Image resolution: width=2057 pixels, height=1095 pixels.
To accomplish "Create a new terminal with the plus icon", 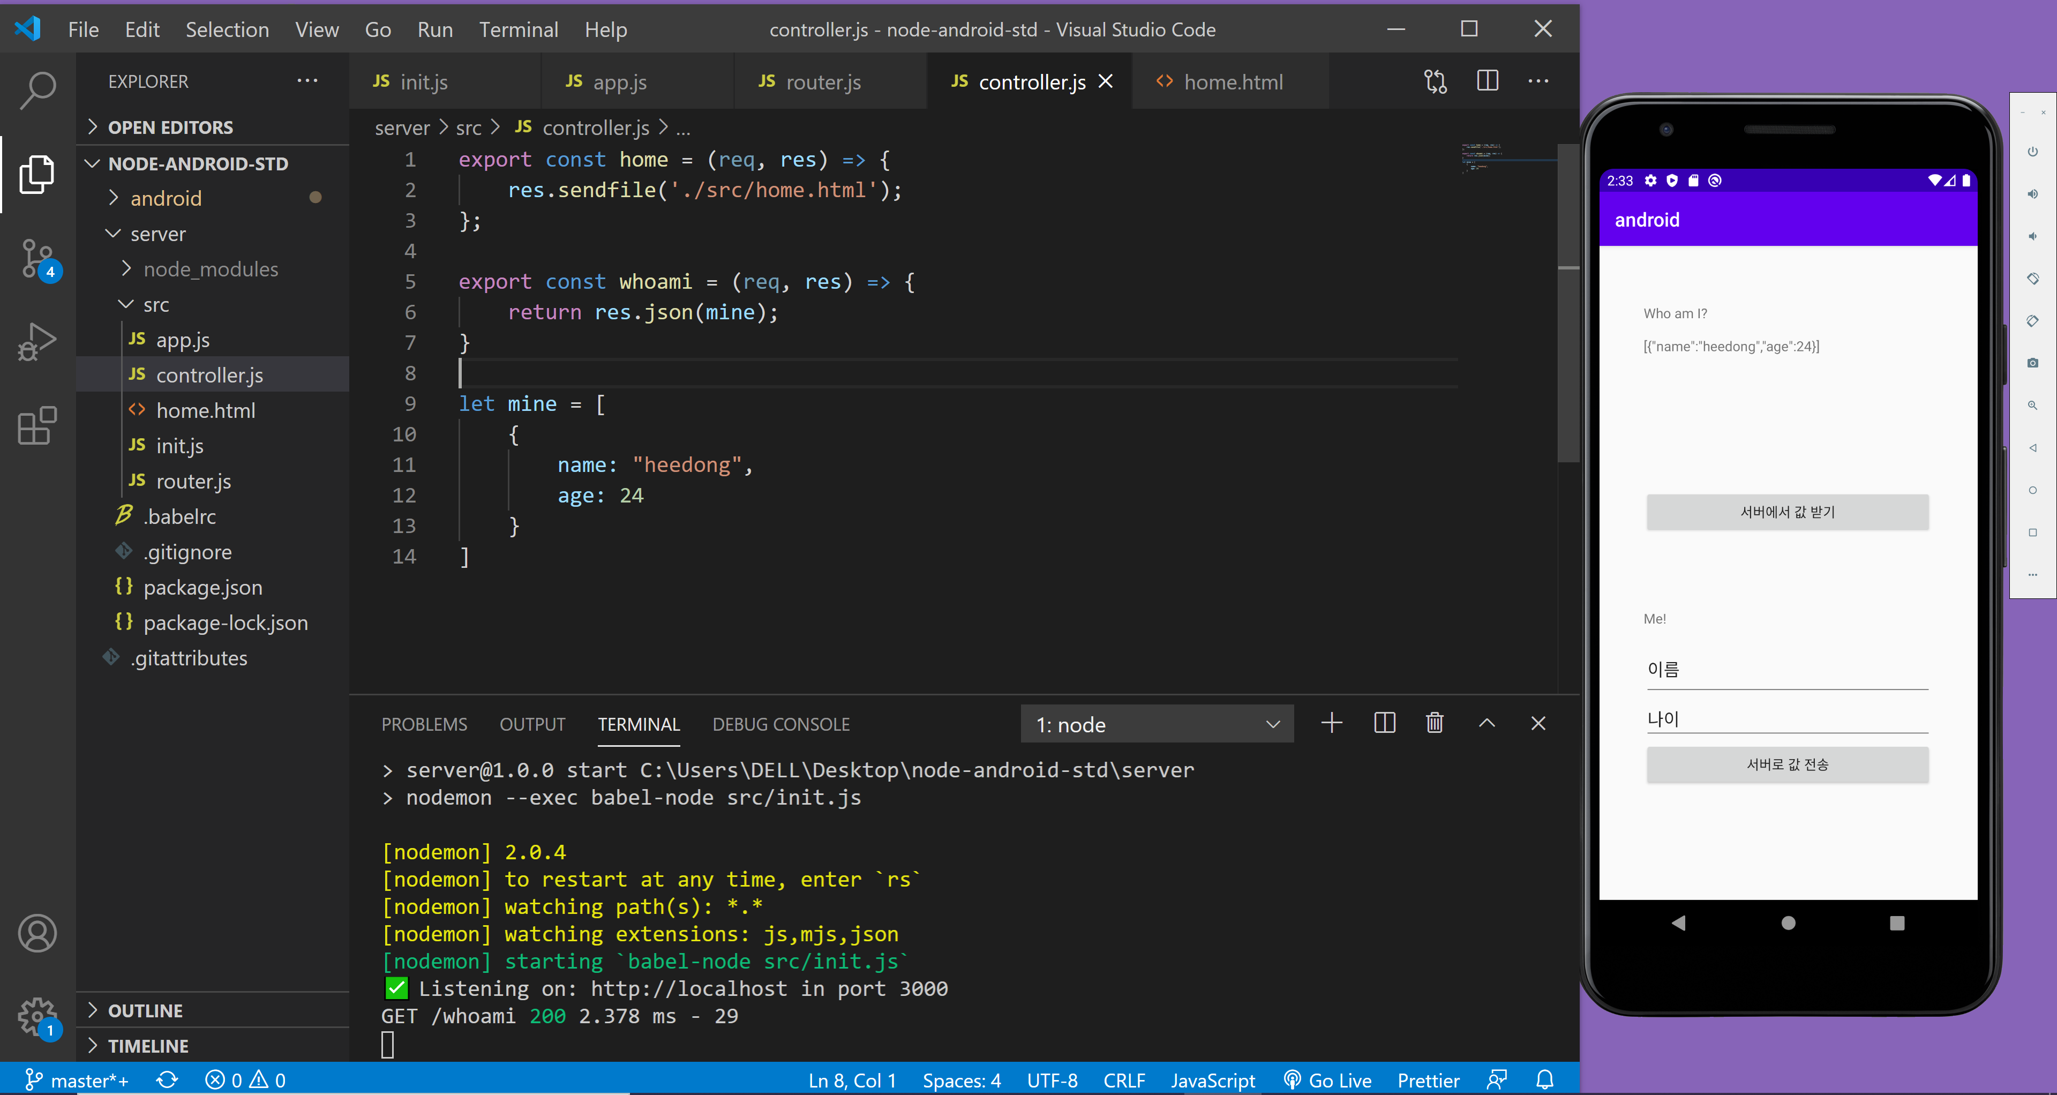I will click(x=1331, y=723).
